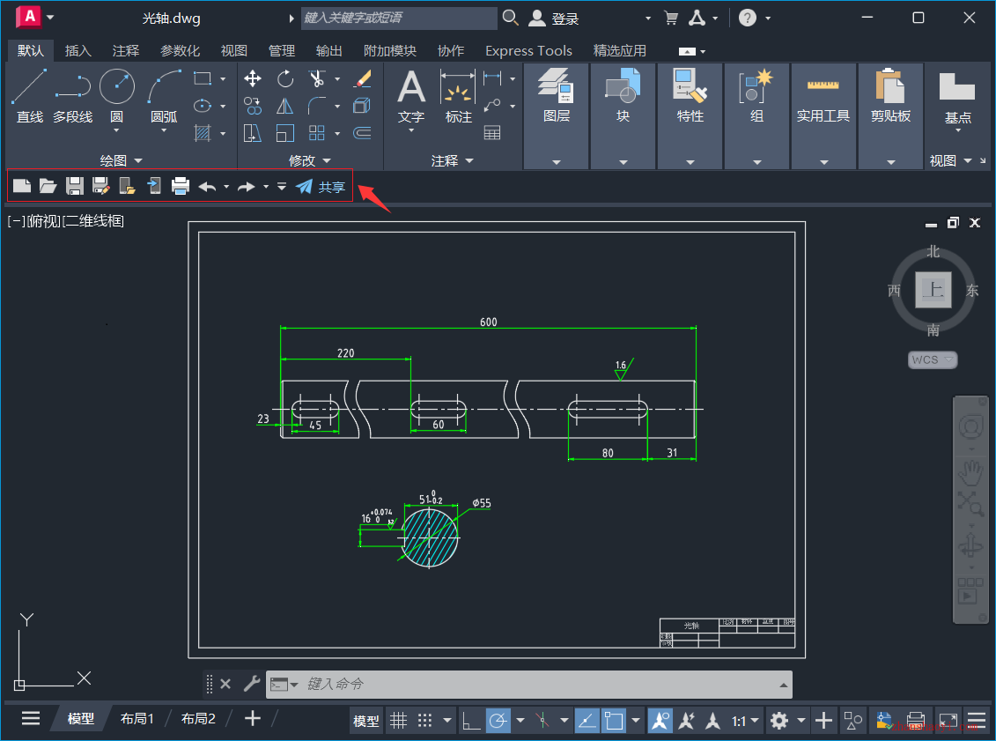
Task: Click the Trim scissors tool
Action: [317, 79]
